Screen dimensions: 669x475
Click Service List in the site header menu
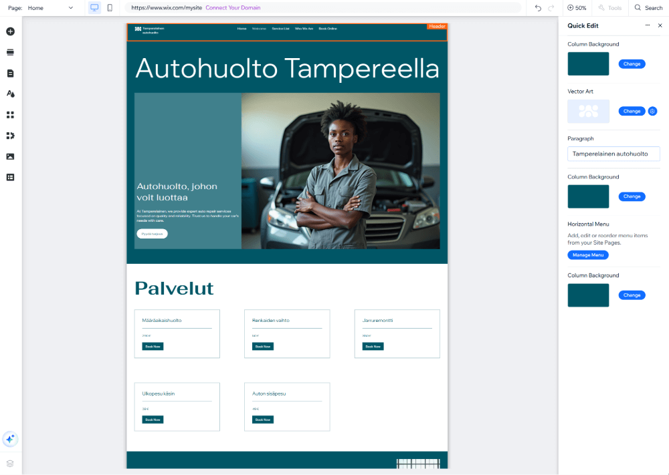coord(280,29)
